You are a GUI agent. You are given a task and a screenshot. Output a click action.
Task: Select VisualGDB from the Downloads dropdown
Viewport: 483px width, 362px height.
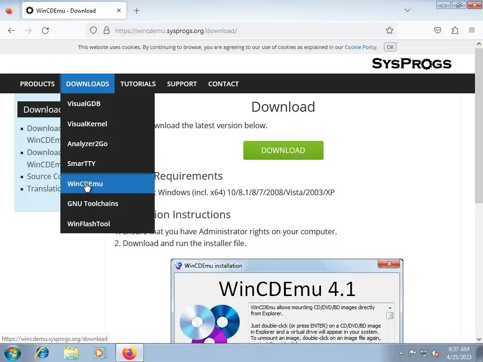click(107, 103)
